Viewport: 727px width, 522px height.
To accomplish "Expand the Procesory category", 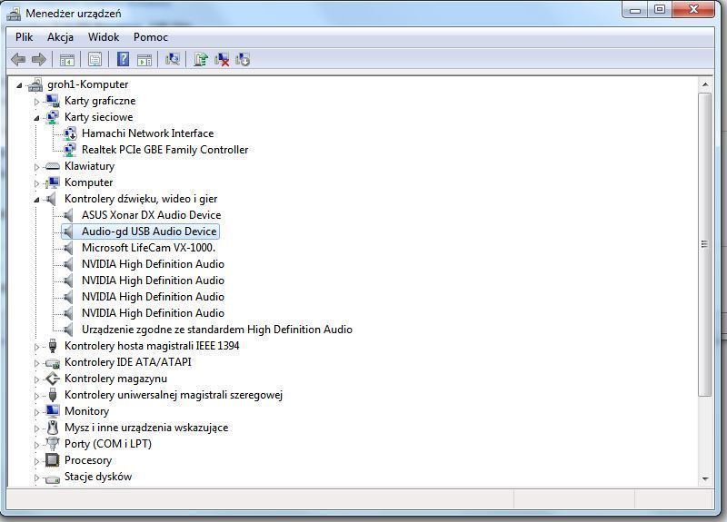I will 36,461.
